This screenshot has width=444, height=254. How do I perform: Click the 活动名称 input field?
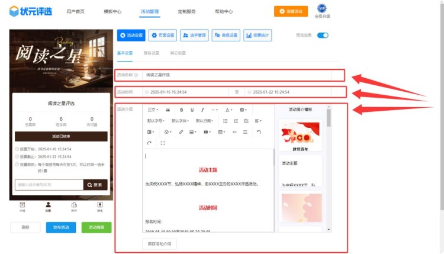pyautogui.click(x=243, y=75)
